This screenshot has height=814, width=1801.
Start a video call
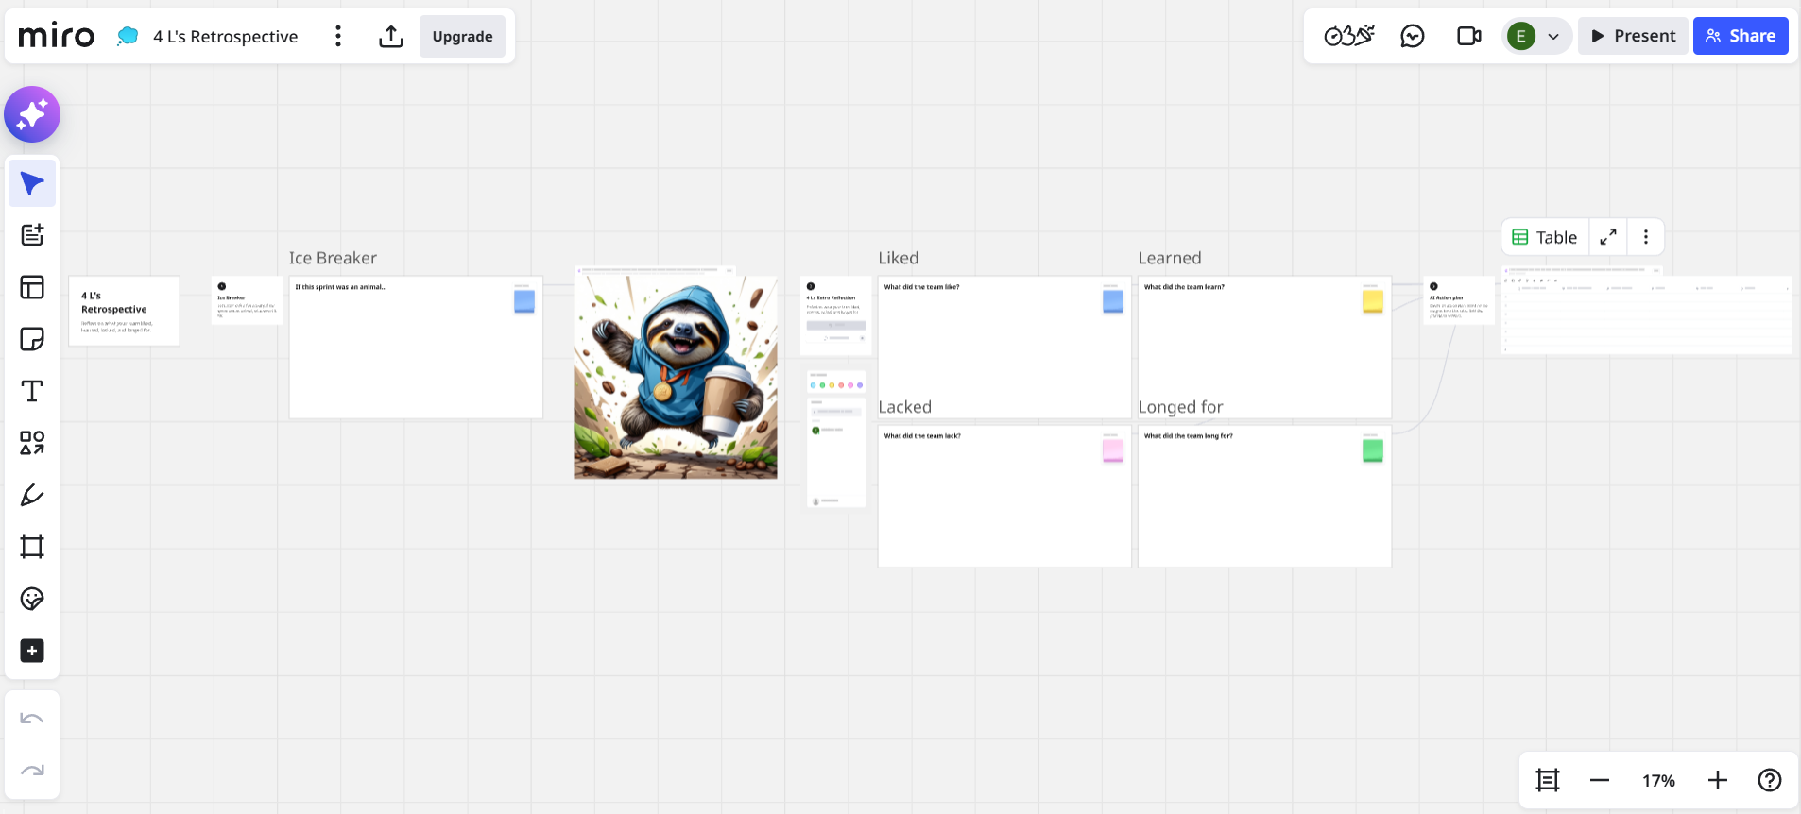click(x=1468, y=36)
